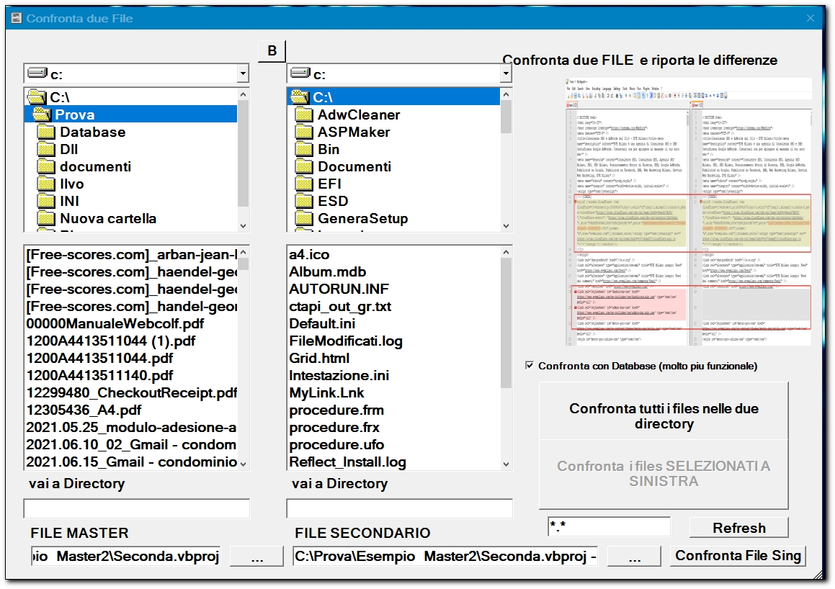
Task: Click the left vai a Directory input field
Action: click(x=137, y=508)
